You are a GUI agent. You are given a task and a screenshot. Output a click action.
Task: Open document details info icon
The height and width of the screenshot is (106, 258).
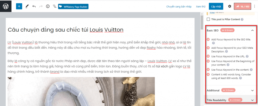coord(48,6)
